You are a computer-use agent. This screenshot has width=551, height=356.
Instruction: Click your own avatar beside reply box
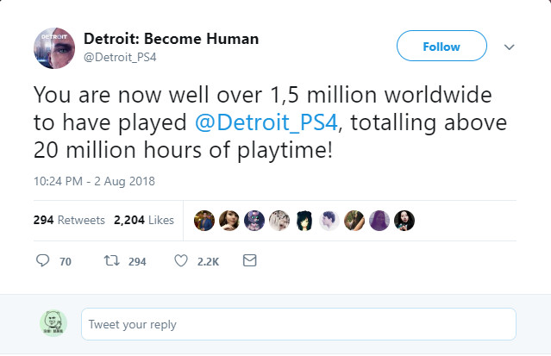(x=53, y=324)
